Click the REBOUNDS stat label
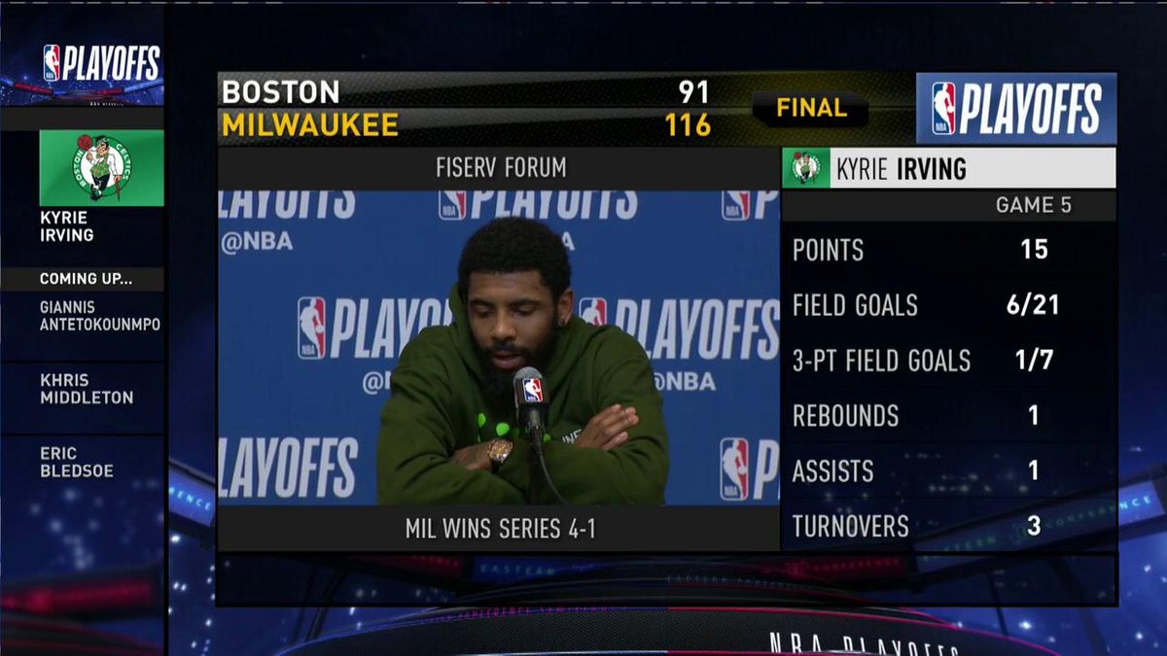The width and height of the screenshot is (1167, 656). (845, 416)
